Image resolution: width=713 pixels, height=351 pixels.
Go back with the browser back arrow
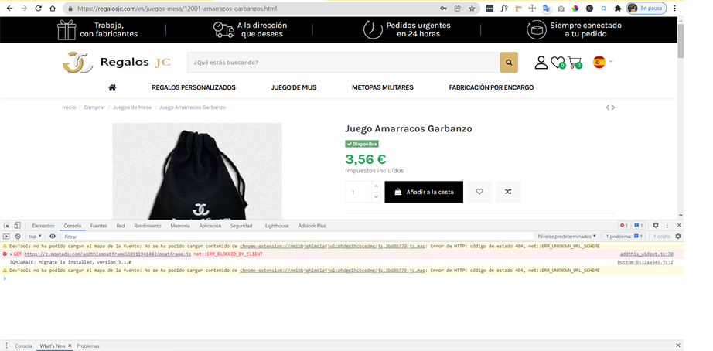coord(9,9)
